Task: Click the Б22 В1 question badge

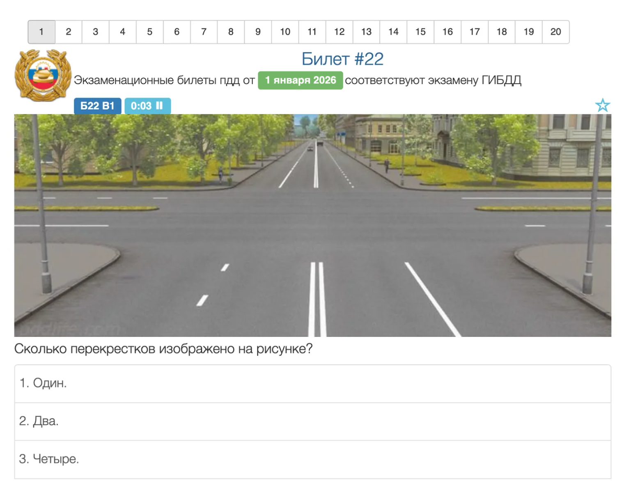Action: [x=97, y=106]
